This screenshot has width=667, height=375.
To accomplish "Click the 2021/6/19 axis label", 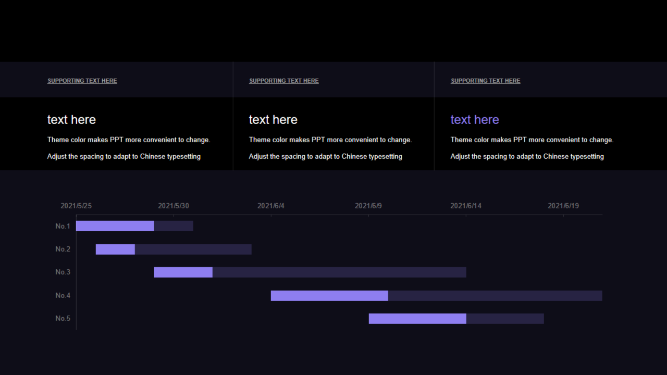I will coord(563,206).
